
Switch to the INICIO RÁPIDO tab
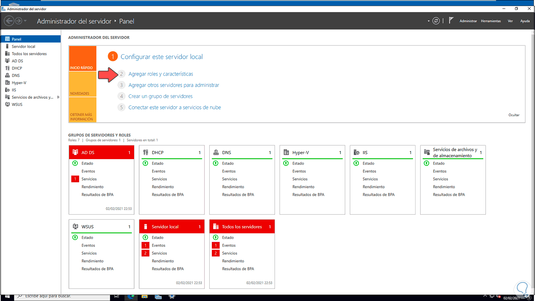[x=83, y=58]
